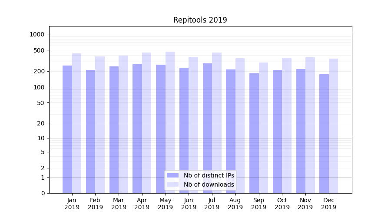Click the Jan 2019 distinct IPs bar
Image resolution: width=391 pixels, height=217 pixels.
[67, 129]
